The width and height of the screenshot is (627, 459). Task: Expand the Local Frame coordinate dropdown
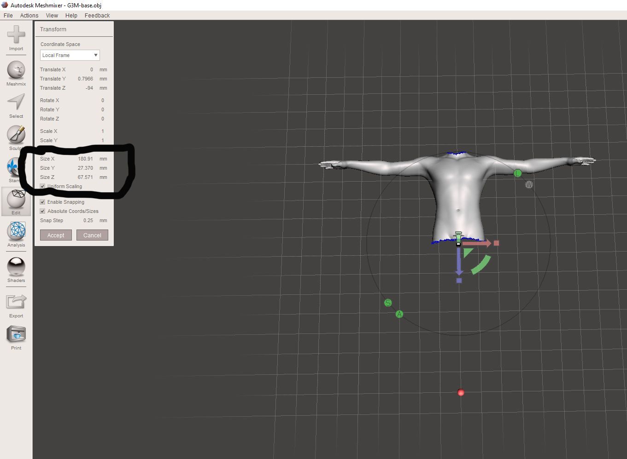(x=70, y=55)
